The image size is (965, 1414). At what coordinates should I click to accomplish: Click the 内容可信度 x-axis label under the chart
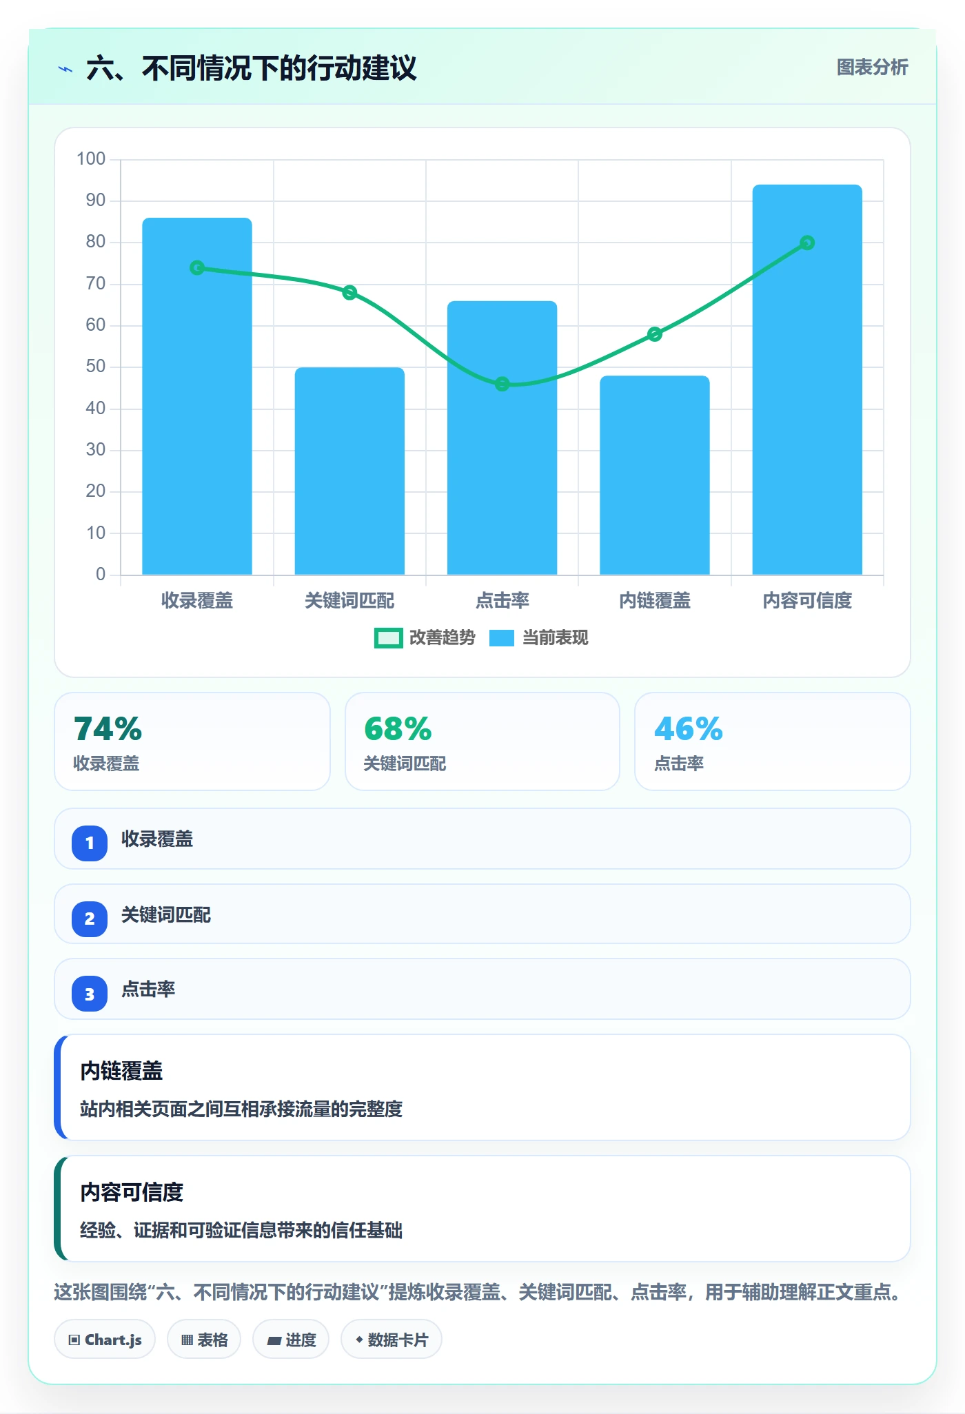(807, 601)
